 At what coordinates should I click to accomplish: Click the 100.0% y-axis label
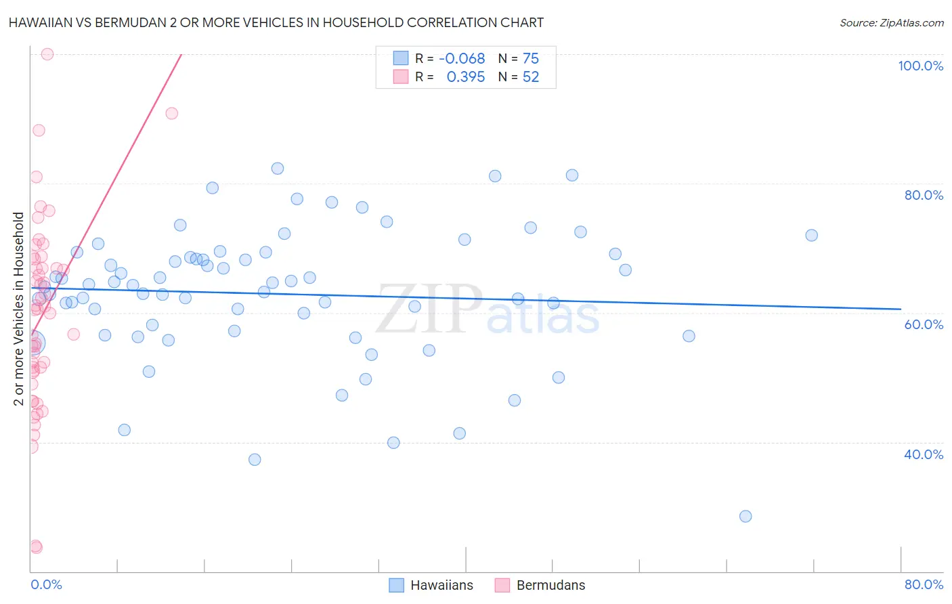tap(920, 66)
